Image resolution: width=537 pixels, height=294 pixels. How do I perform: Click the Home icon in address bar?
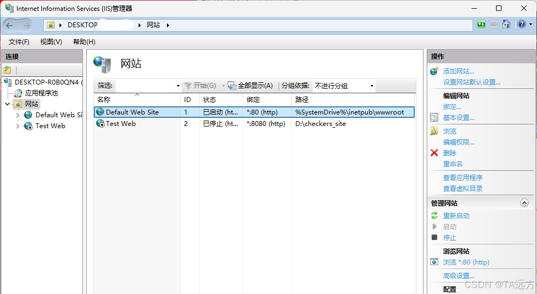pyautogui.click(x=506, y=25)
